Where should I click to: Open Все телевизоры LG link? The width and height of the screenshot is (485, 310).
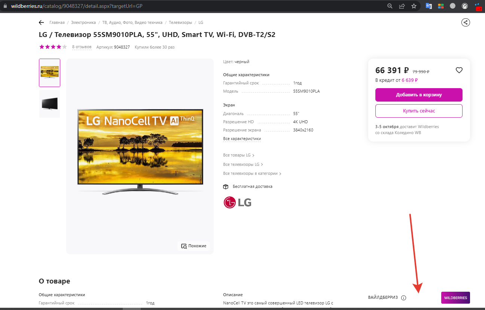coord(243,164)
